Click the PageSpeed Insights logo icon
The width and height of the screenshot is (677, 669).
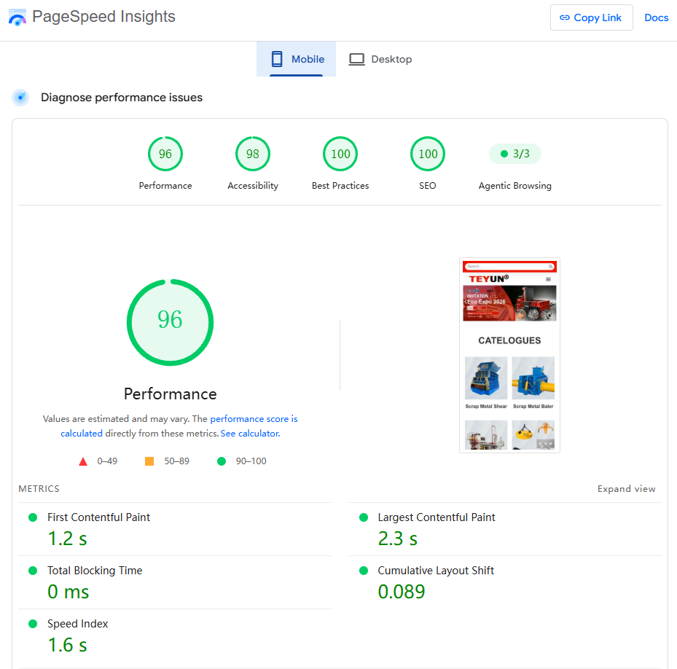point(17,17)
